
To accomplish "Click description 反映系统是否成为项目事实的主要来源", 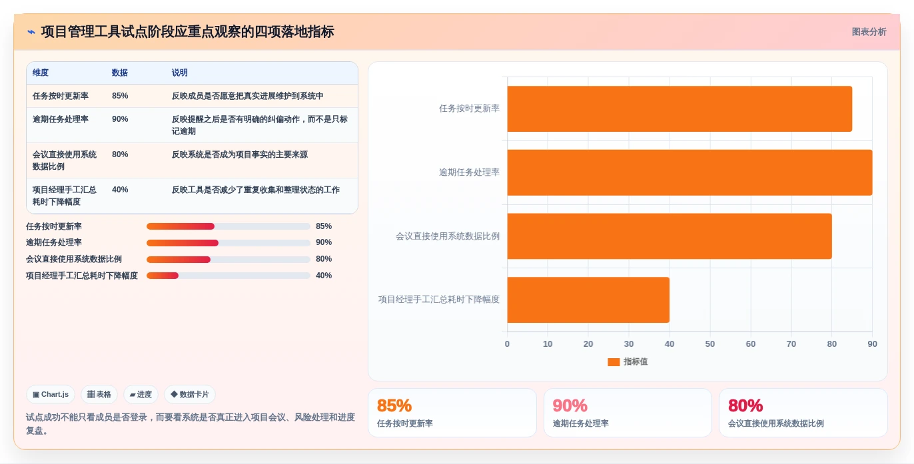I will (240, 154).
